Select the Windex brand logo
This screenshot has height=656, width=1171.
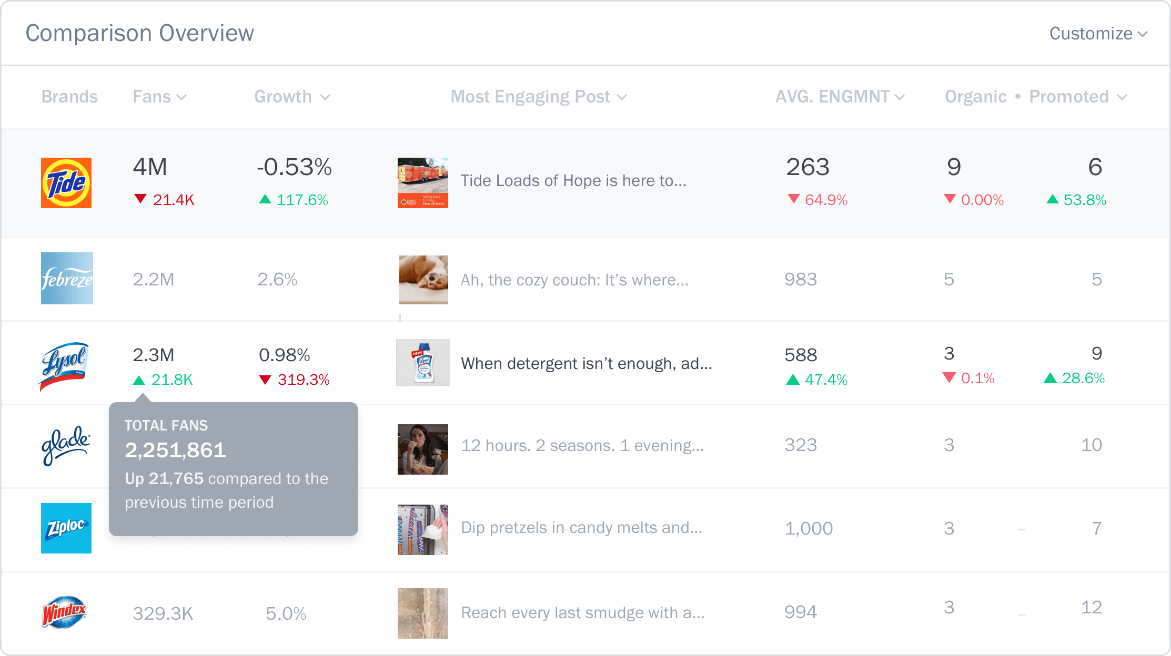(64, 612)
